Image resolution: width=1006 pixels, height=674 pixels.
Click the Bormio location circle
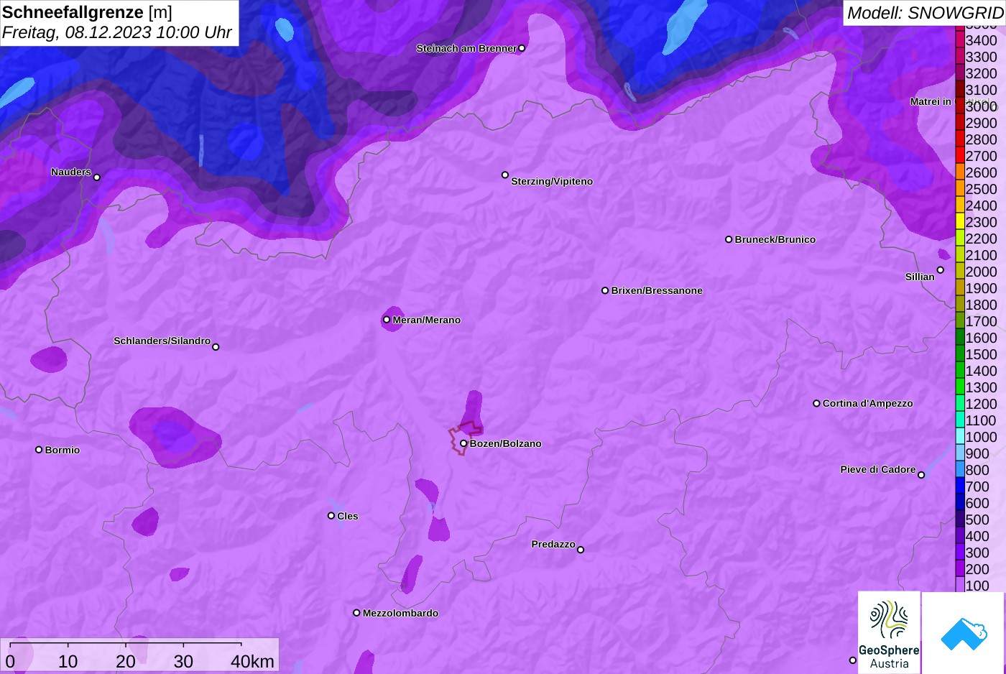pos(39,450)
